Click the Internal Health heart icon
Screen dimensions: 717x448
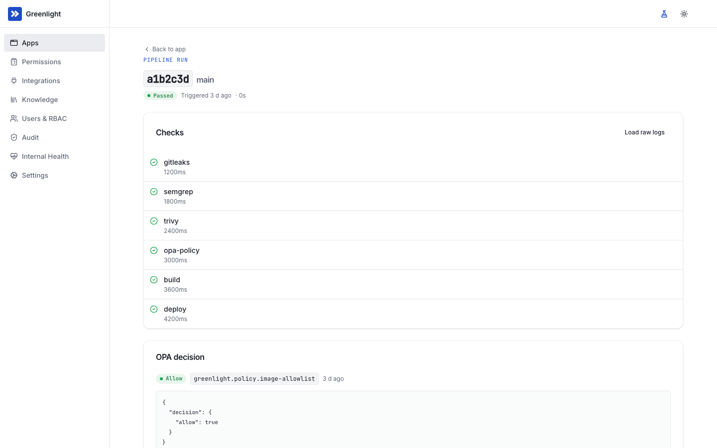[x=14, y=156]
